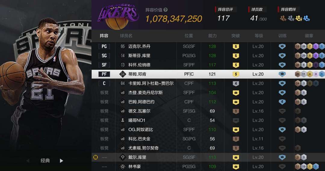Sort players by the 能力 column header
325x171 pixels.
[212, 36]
